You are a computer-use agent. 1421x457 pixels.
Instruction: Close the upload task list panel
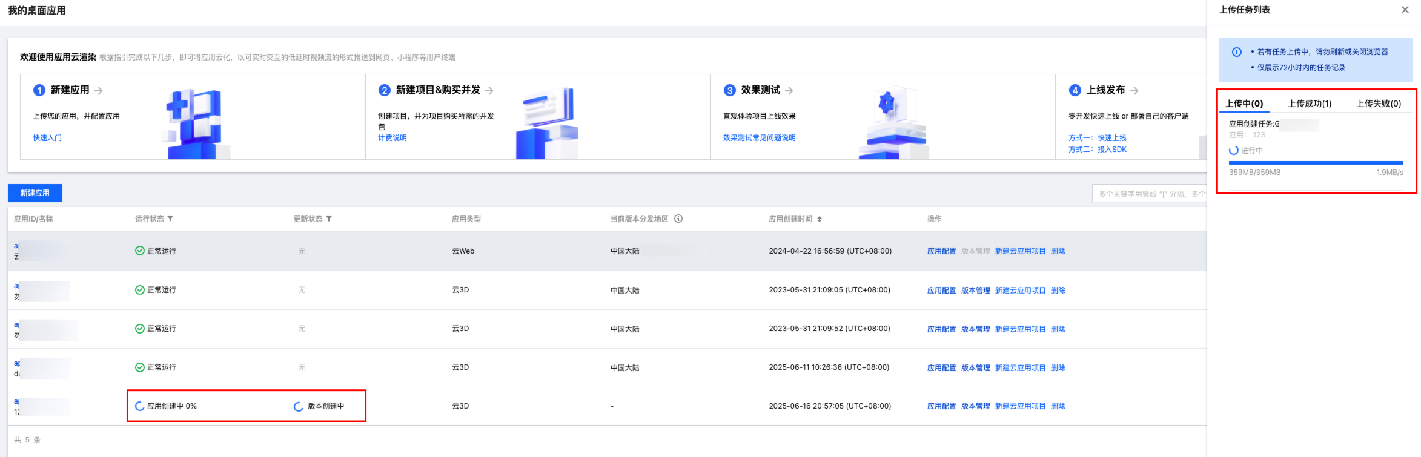[x=1405, y=10]
